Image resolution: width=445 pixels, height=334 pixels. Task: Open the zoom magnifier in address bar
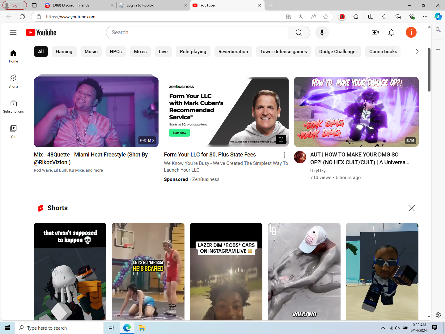301,17
